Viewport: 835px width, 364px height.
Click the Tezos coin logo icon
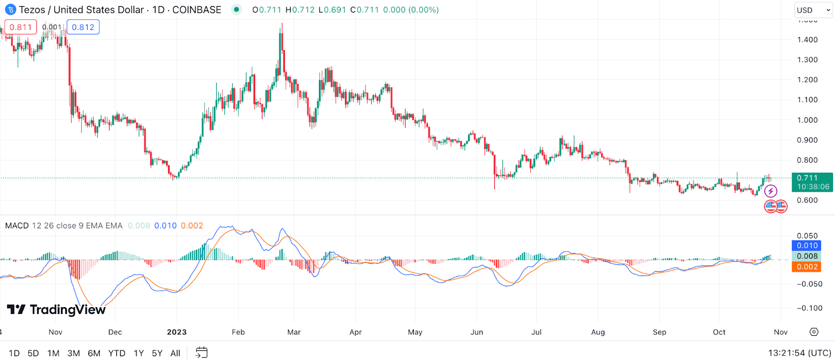(10, 10)
